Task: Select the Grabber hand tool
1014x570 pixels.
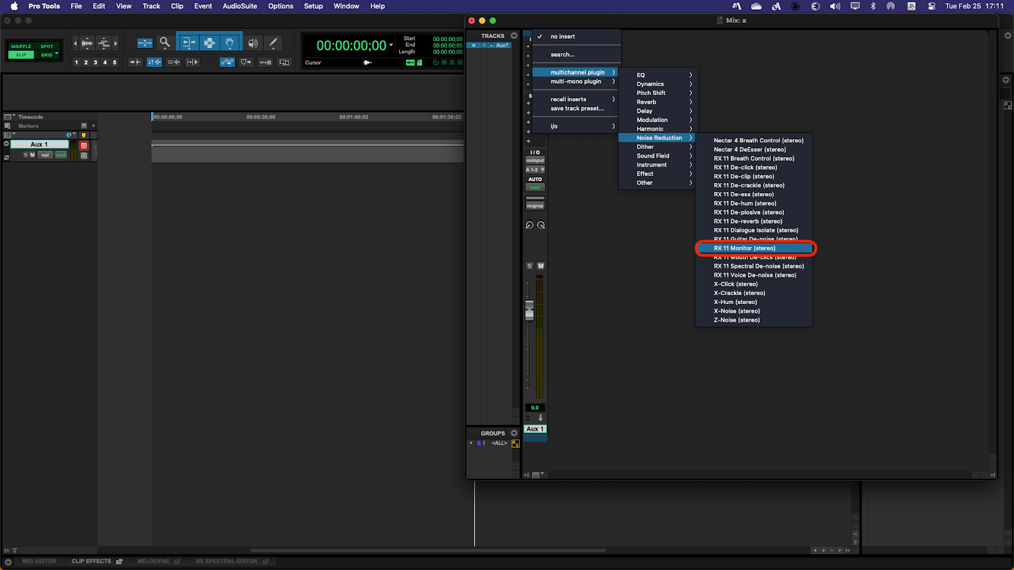Action: click(229, 43)
